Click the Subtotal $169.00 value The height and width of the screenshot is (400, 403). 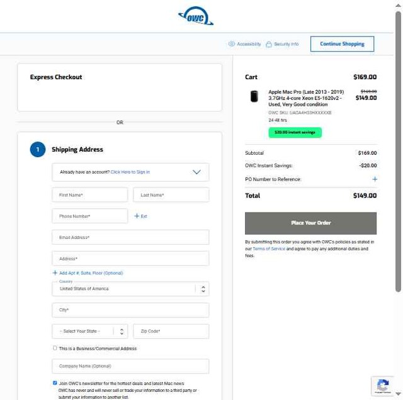point(367,153)
